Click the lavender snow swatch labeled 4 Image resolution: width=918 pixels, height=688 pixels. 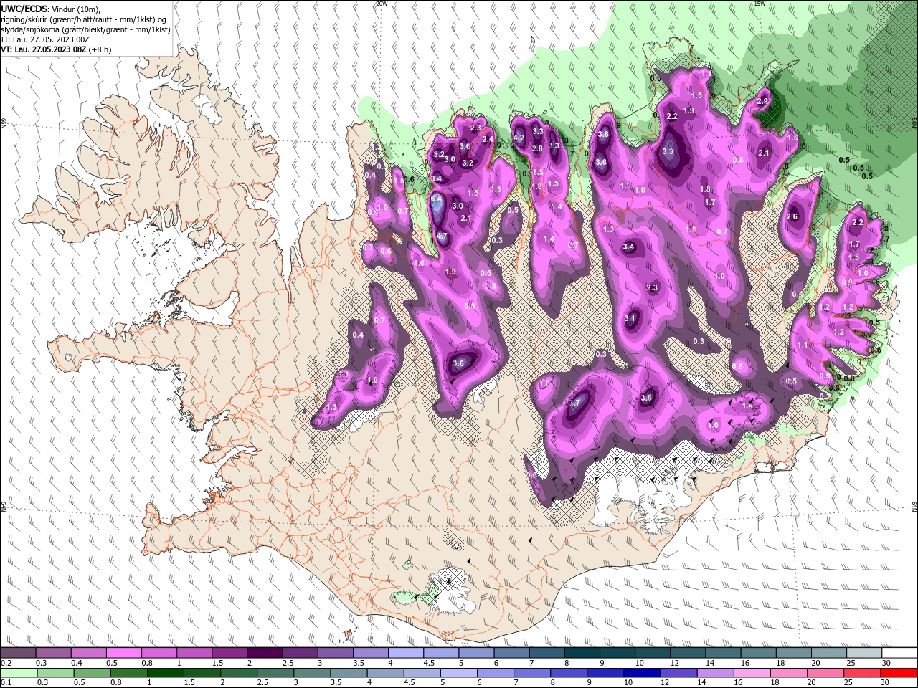tap(406, 653)
